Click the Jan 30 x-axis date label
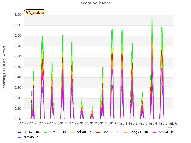The width and height of the screenshot is (191, 143). [x=103, y=123]
